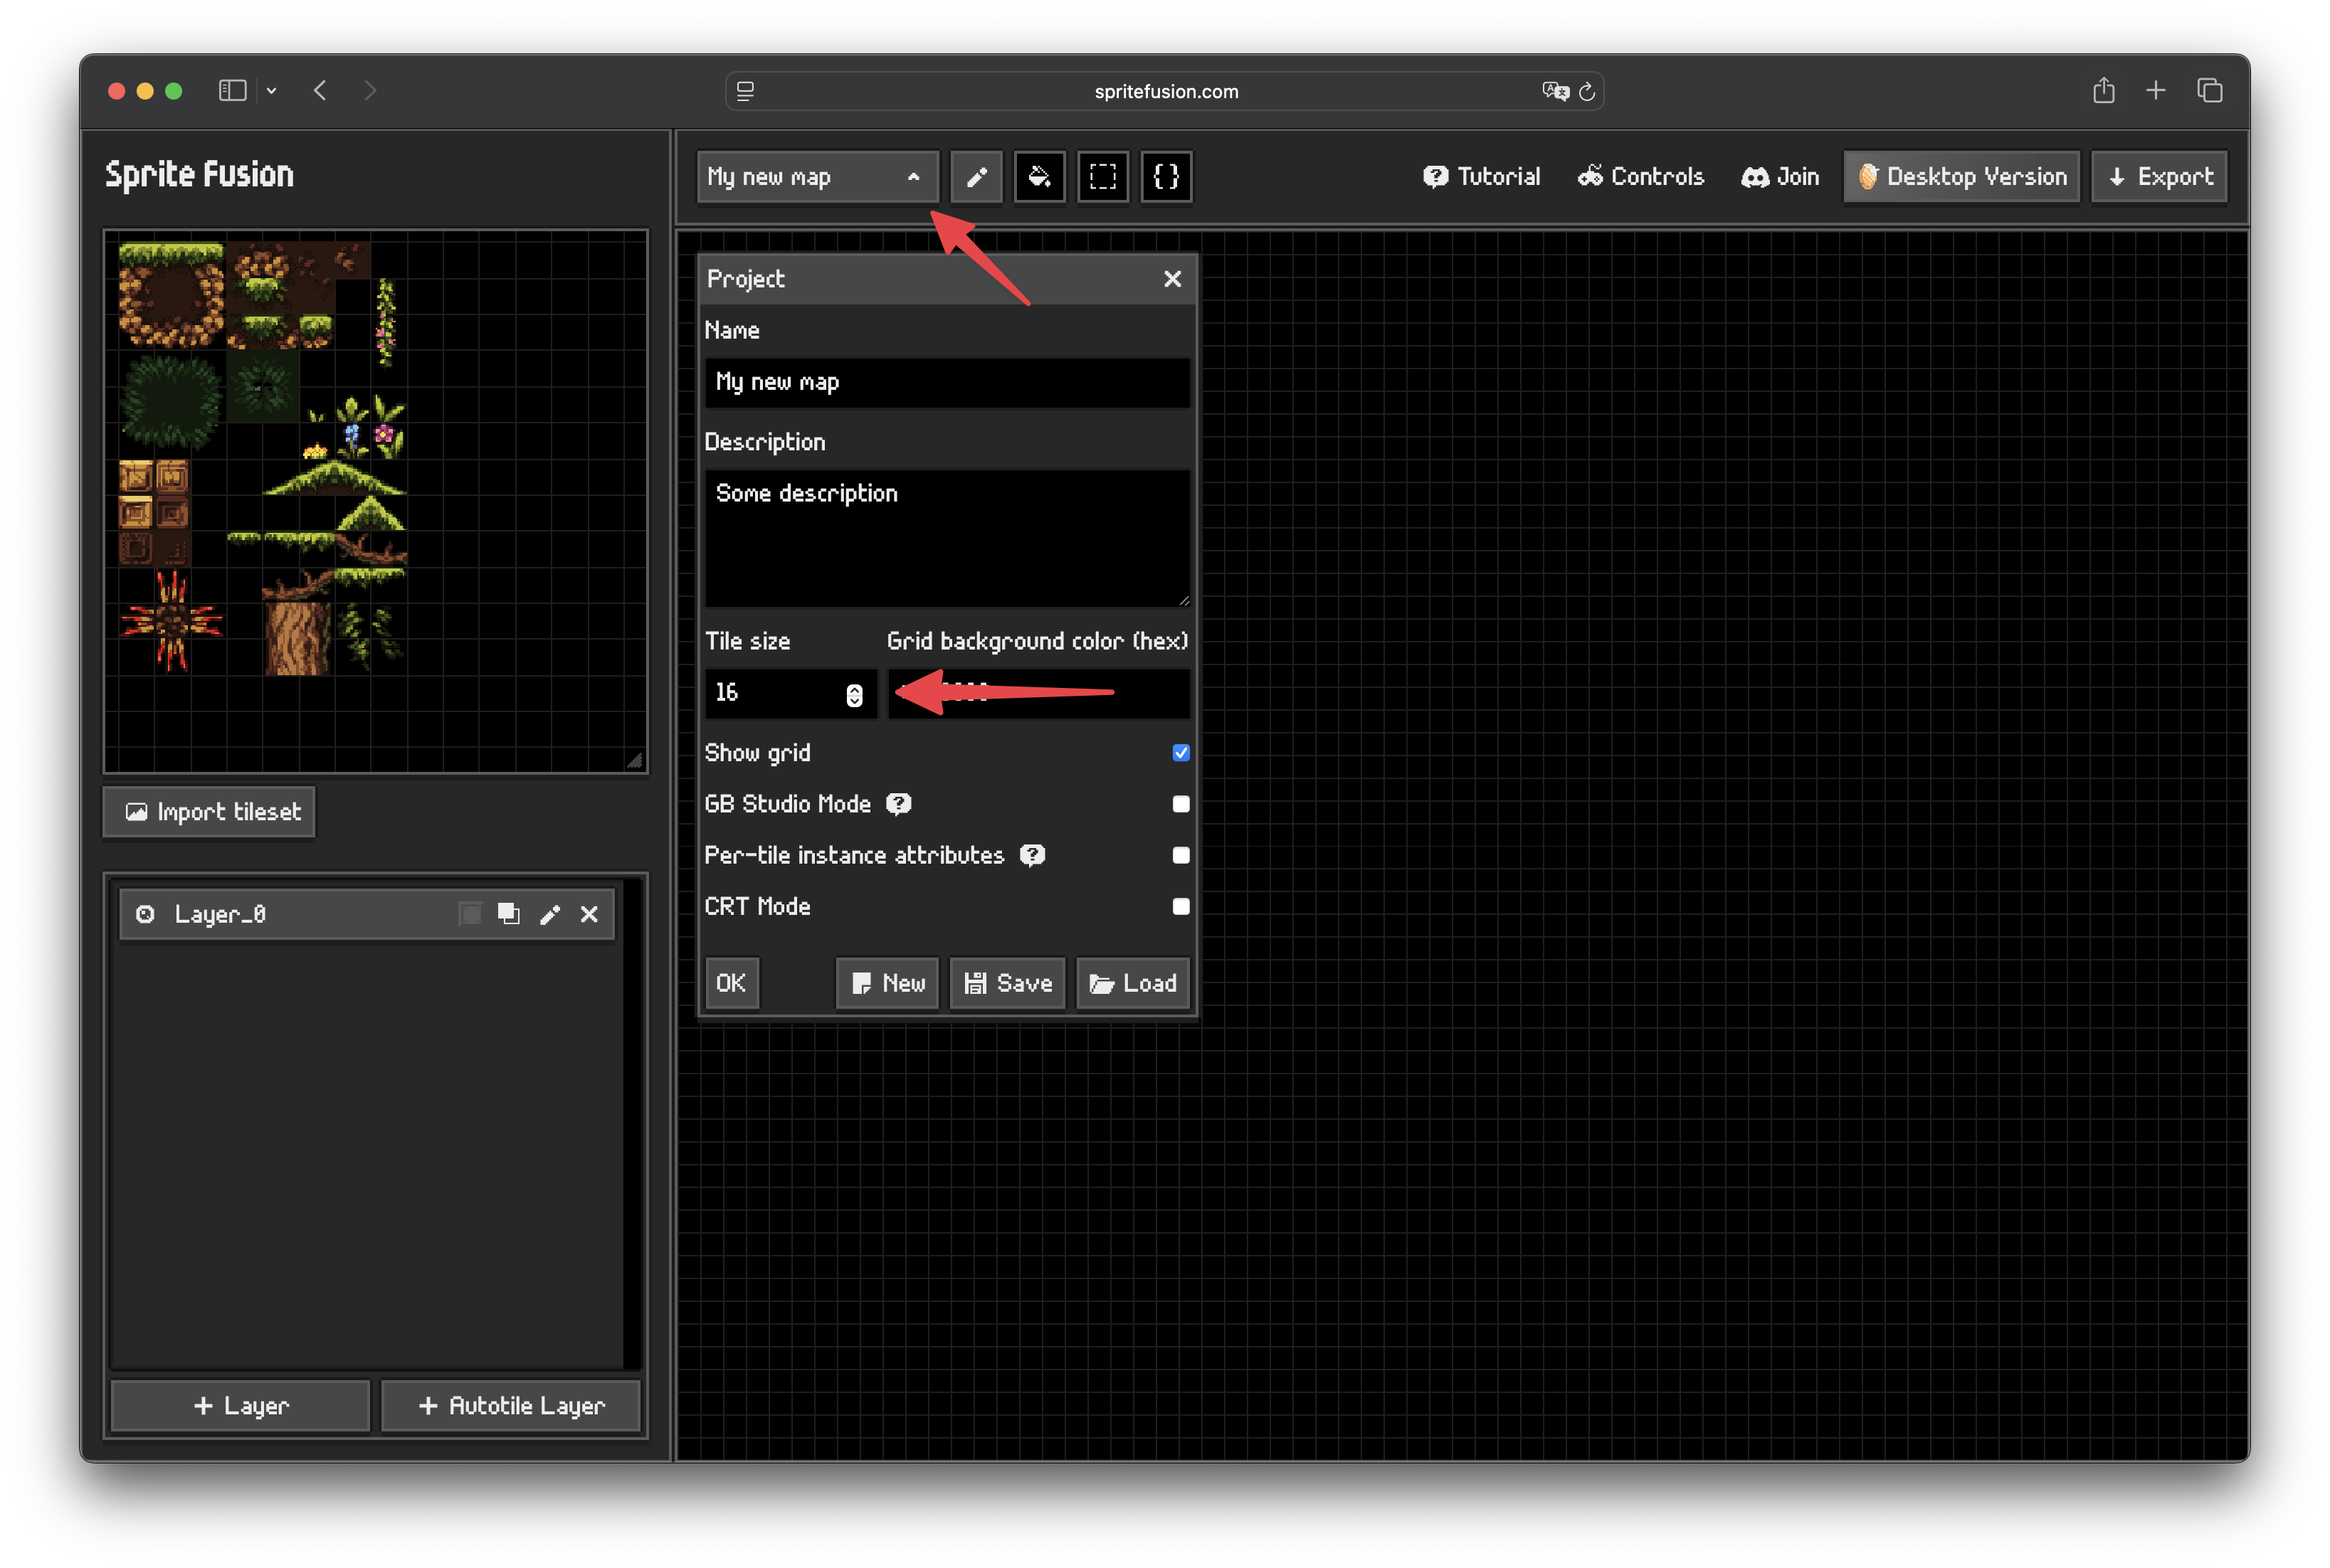Go forward with the Safari forward arrow
The height and width of the screenshot is (1568, 2330).
[370, 91]
